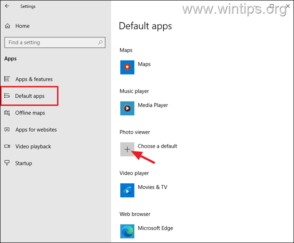The height and width of the screenshot is (243, 294).
Task: Click the Home house icon
Action: click(x=8, y=26)
